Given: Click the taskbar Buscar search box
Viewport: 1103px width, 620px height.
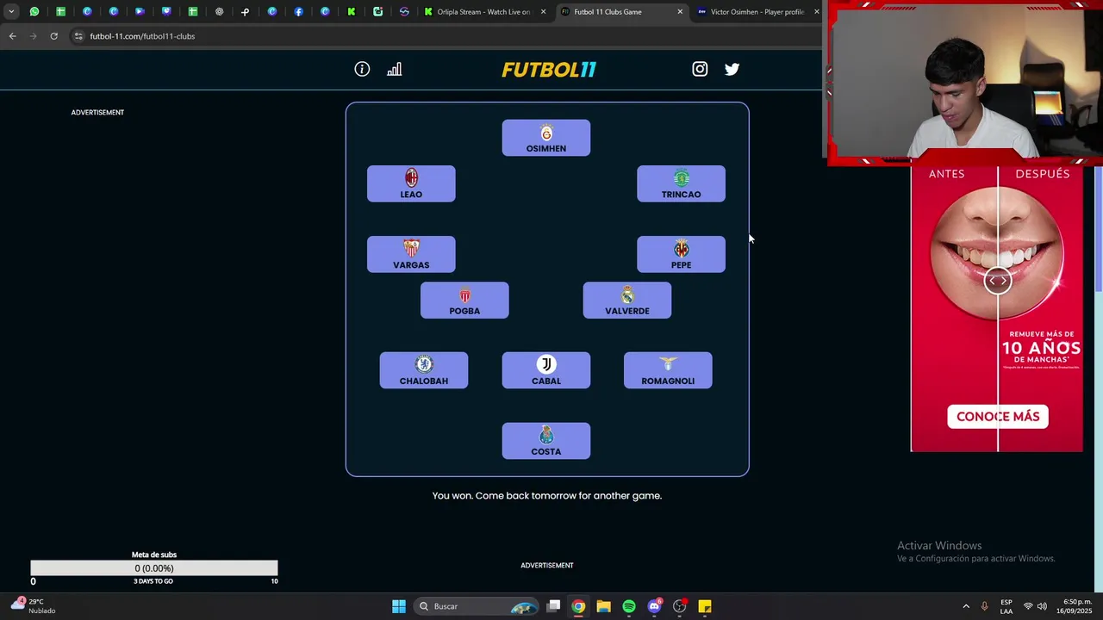Looking at the screenshot, I should point(477,606).
